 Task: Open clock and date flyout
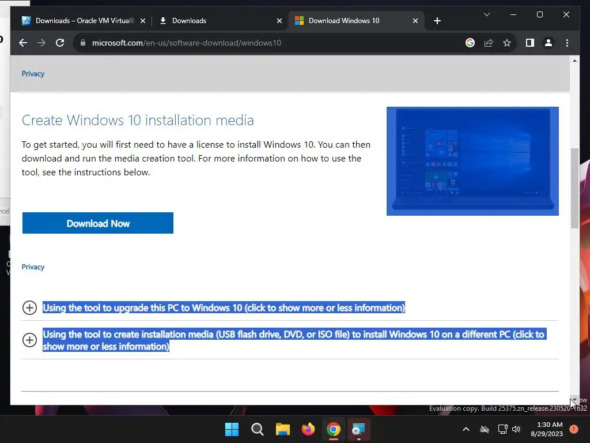[x=547, y=429]
